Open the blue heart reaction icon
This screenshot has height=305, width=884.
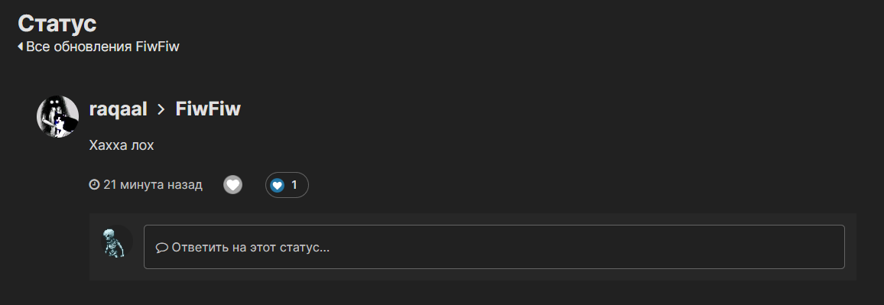tap(277, 185)
